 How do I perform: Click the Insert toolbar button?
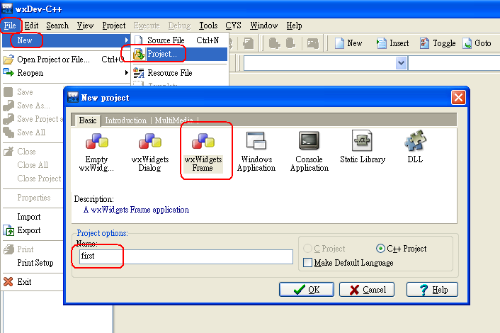point(393,43)
